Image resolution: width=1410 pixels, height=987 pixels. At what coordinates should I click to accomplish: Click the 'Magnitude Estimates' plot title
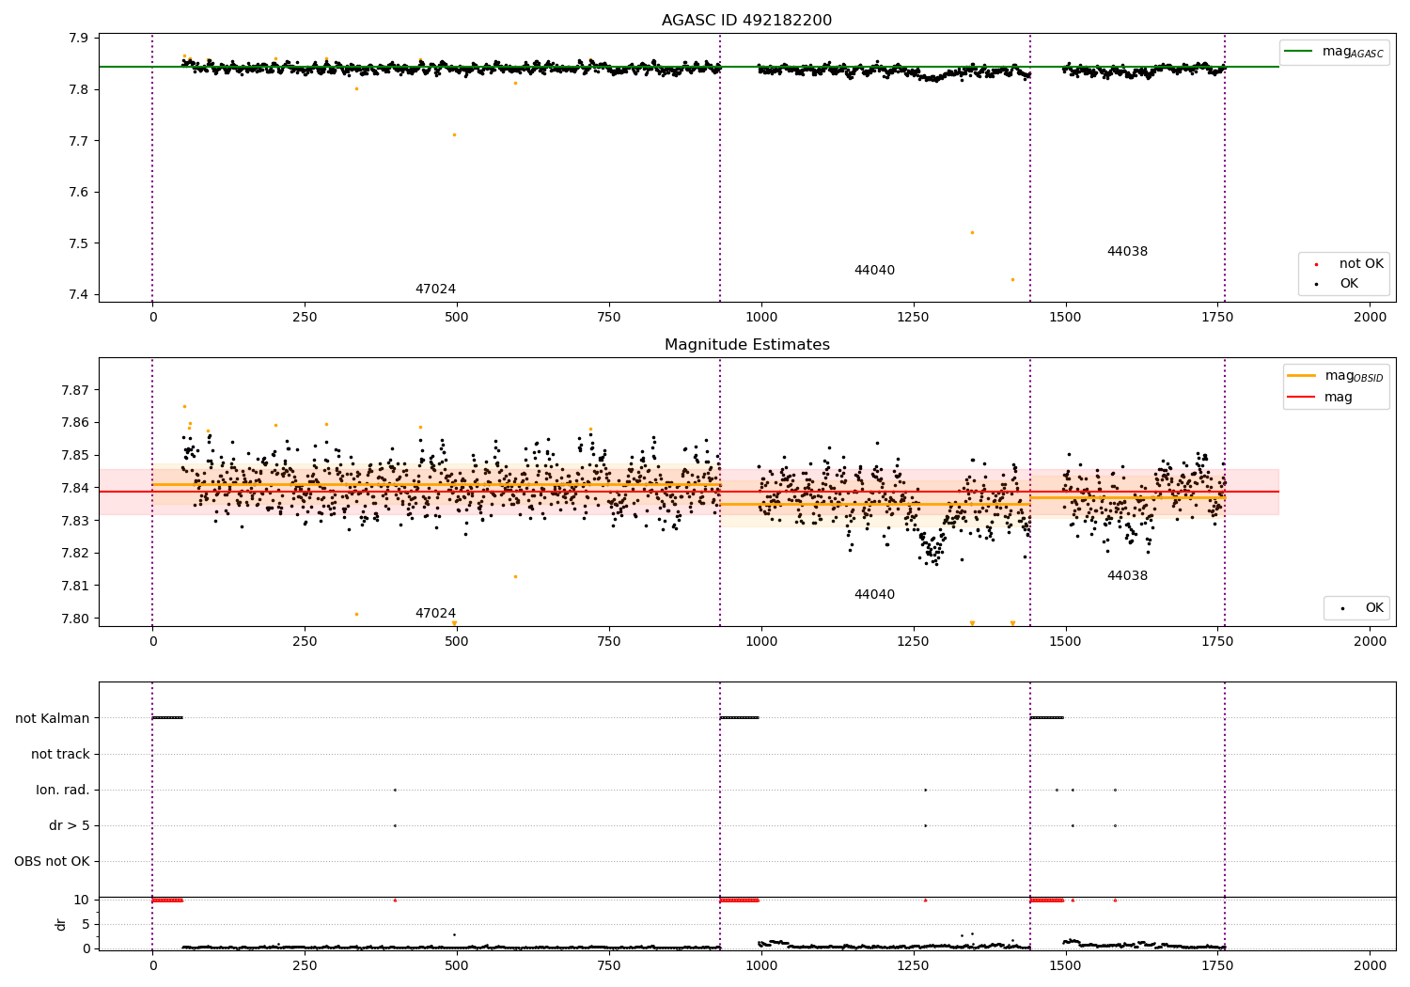point(746,345)
